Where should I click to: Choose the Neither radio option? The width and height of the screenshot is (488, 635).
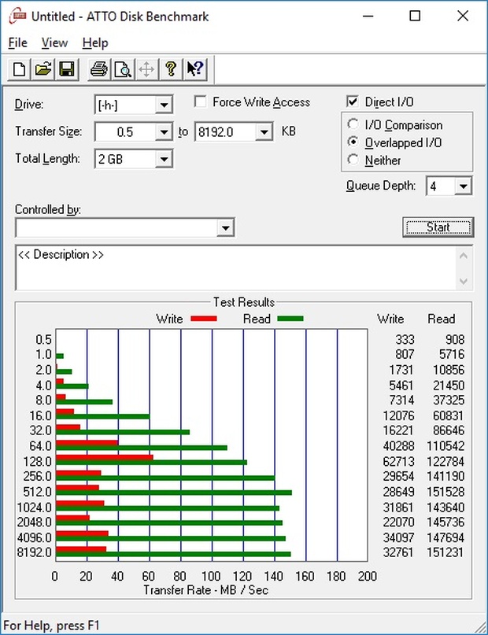pos(353,160)
